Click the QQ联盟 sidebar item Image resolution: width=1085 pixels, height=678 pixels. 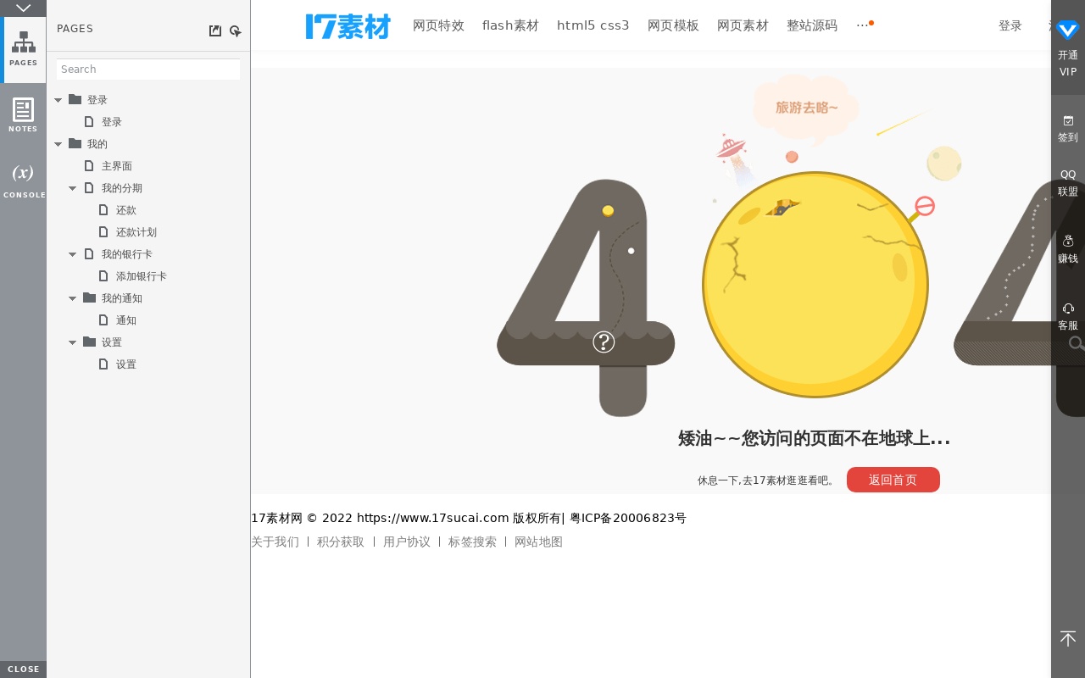click(x=1068, y=182)
